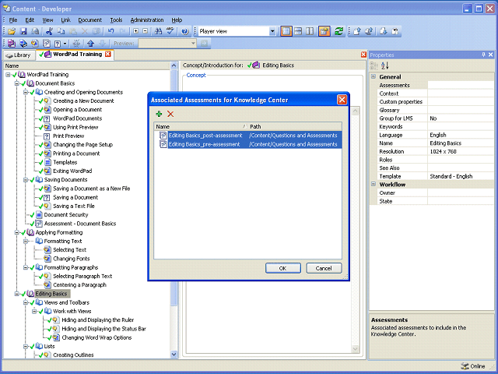The image size is (498, 374).
Task: Open the File menu
Action: tap(13, 20)
